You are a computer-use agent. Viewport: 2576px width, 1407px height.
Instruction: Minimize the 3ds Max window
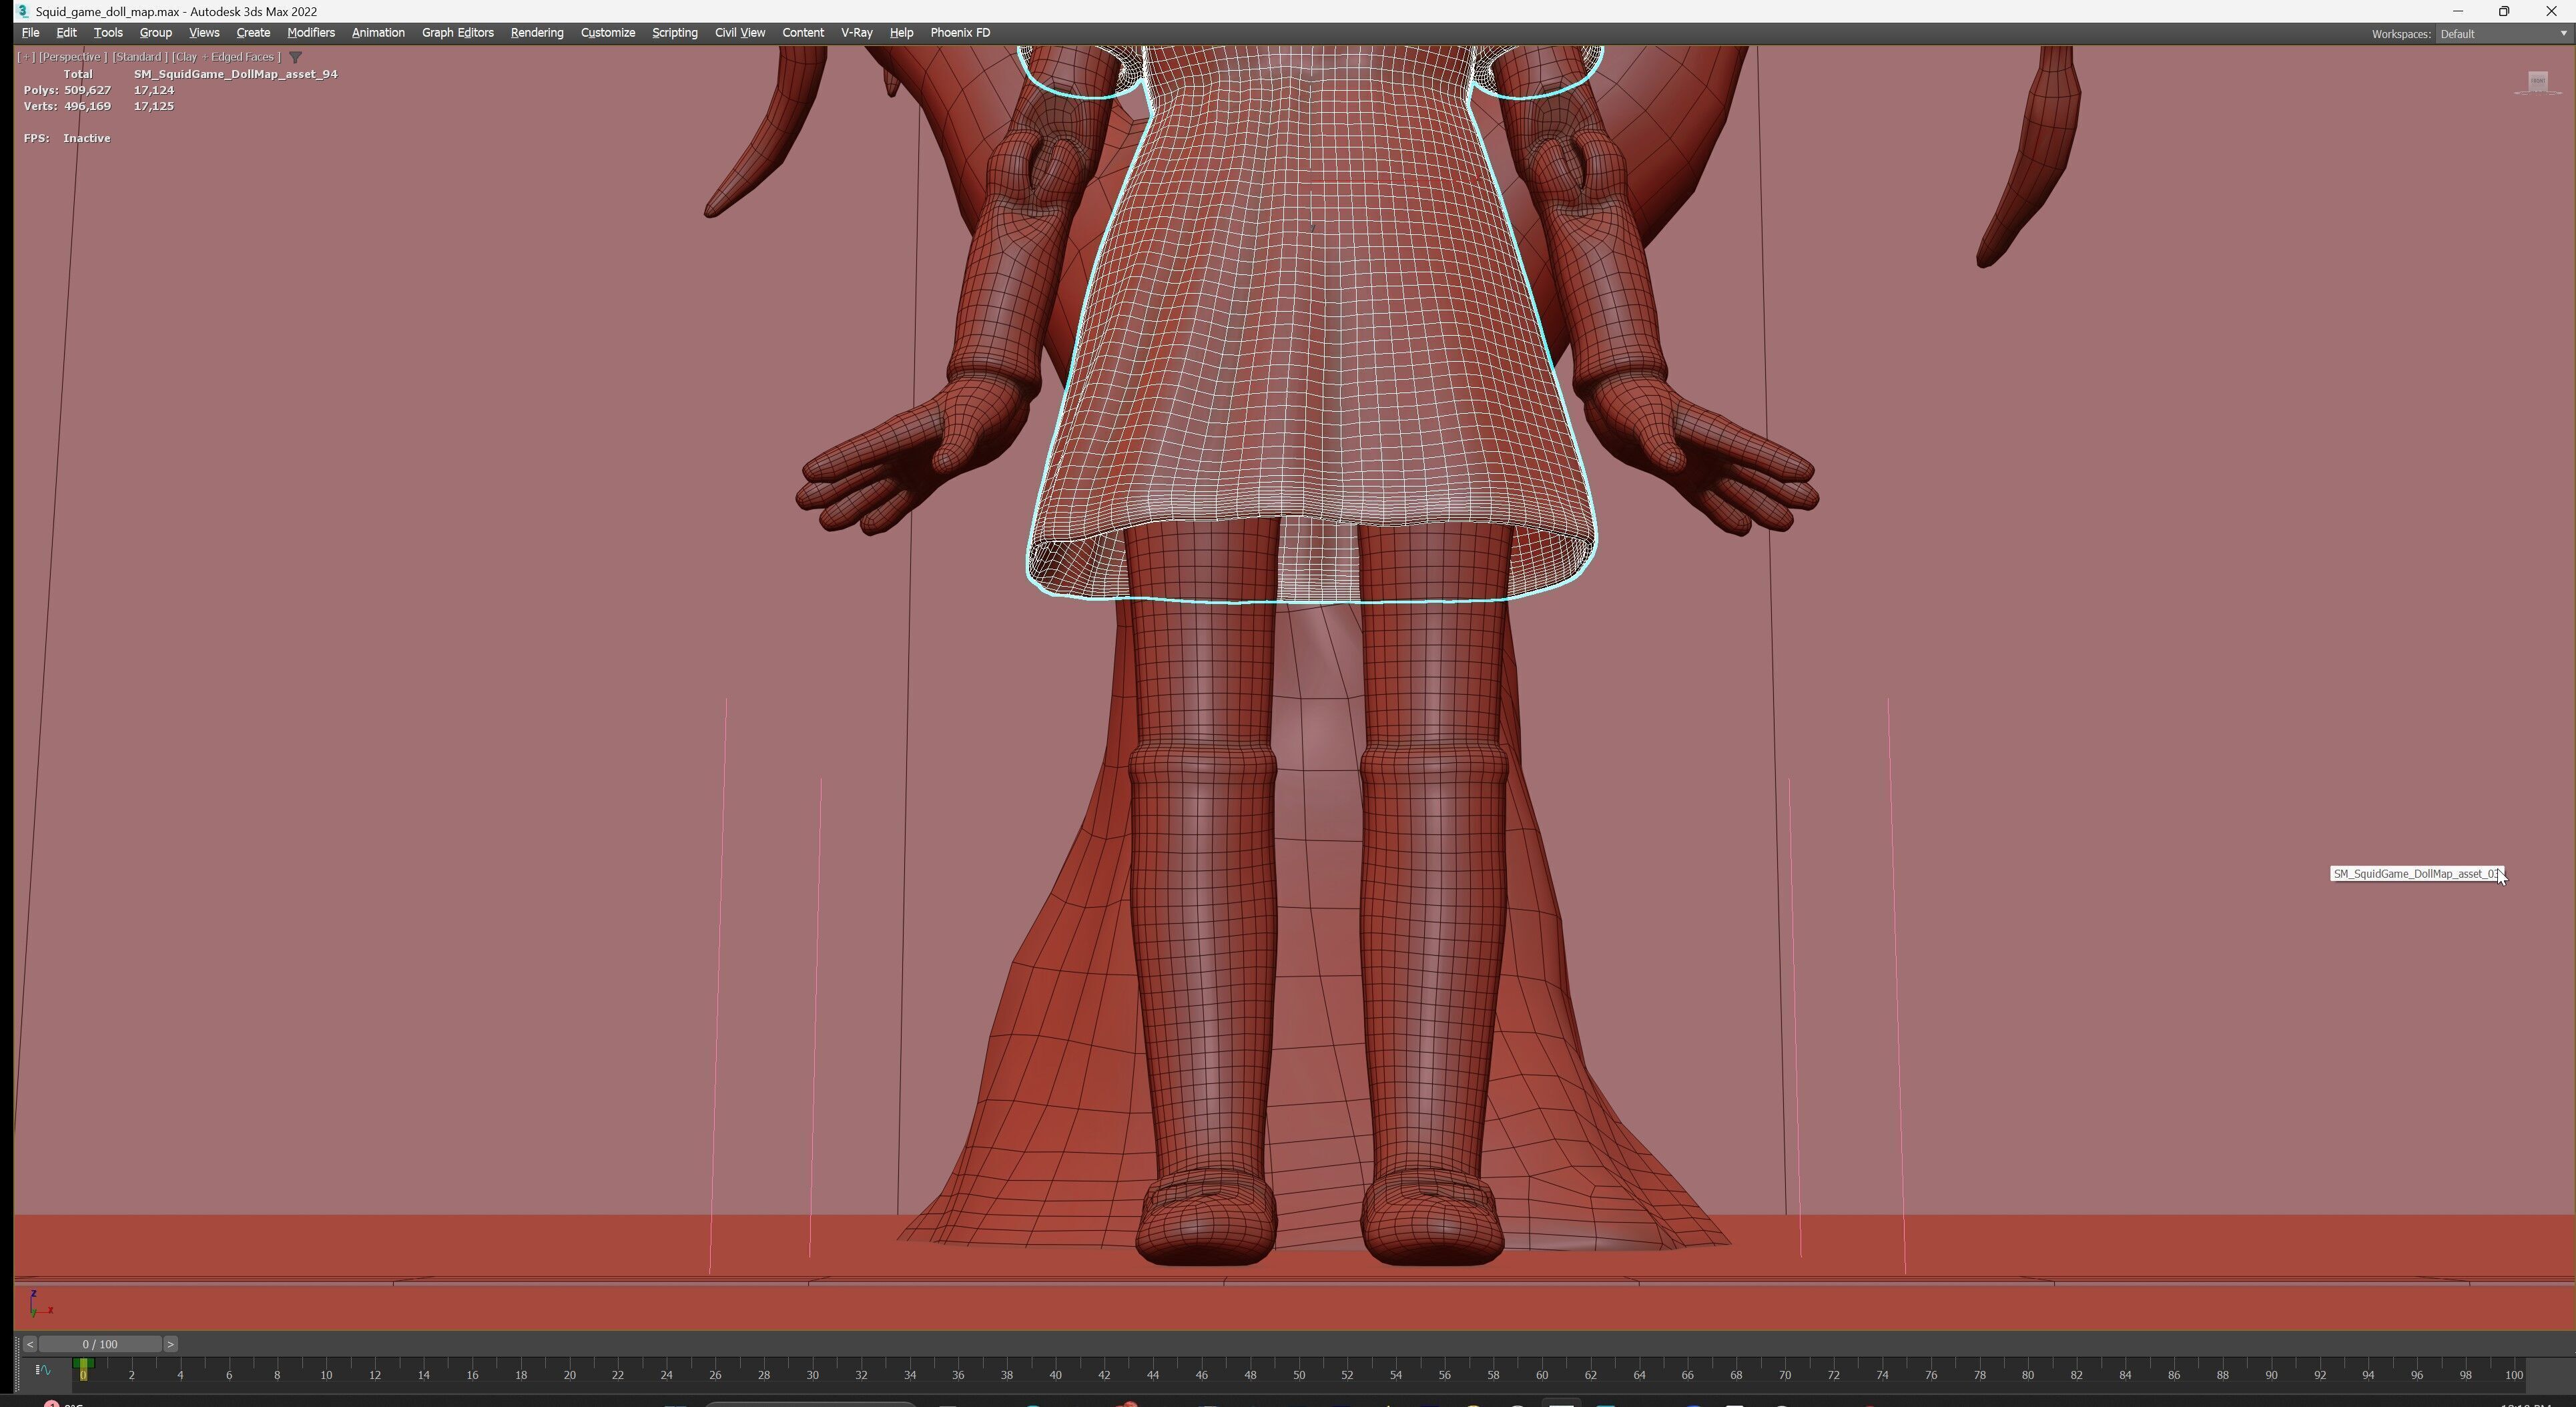point(2458,11)
